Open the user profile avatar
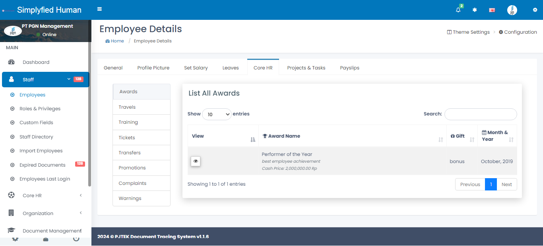This screenshot has width=543, height=246. click(x=512, y=10)
